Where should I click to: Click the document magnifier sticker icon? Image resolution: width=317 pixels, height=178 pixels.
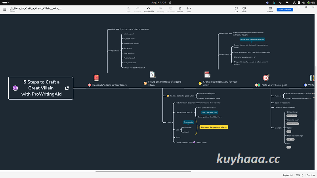[x=153, y=74]
